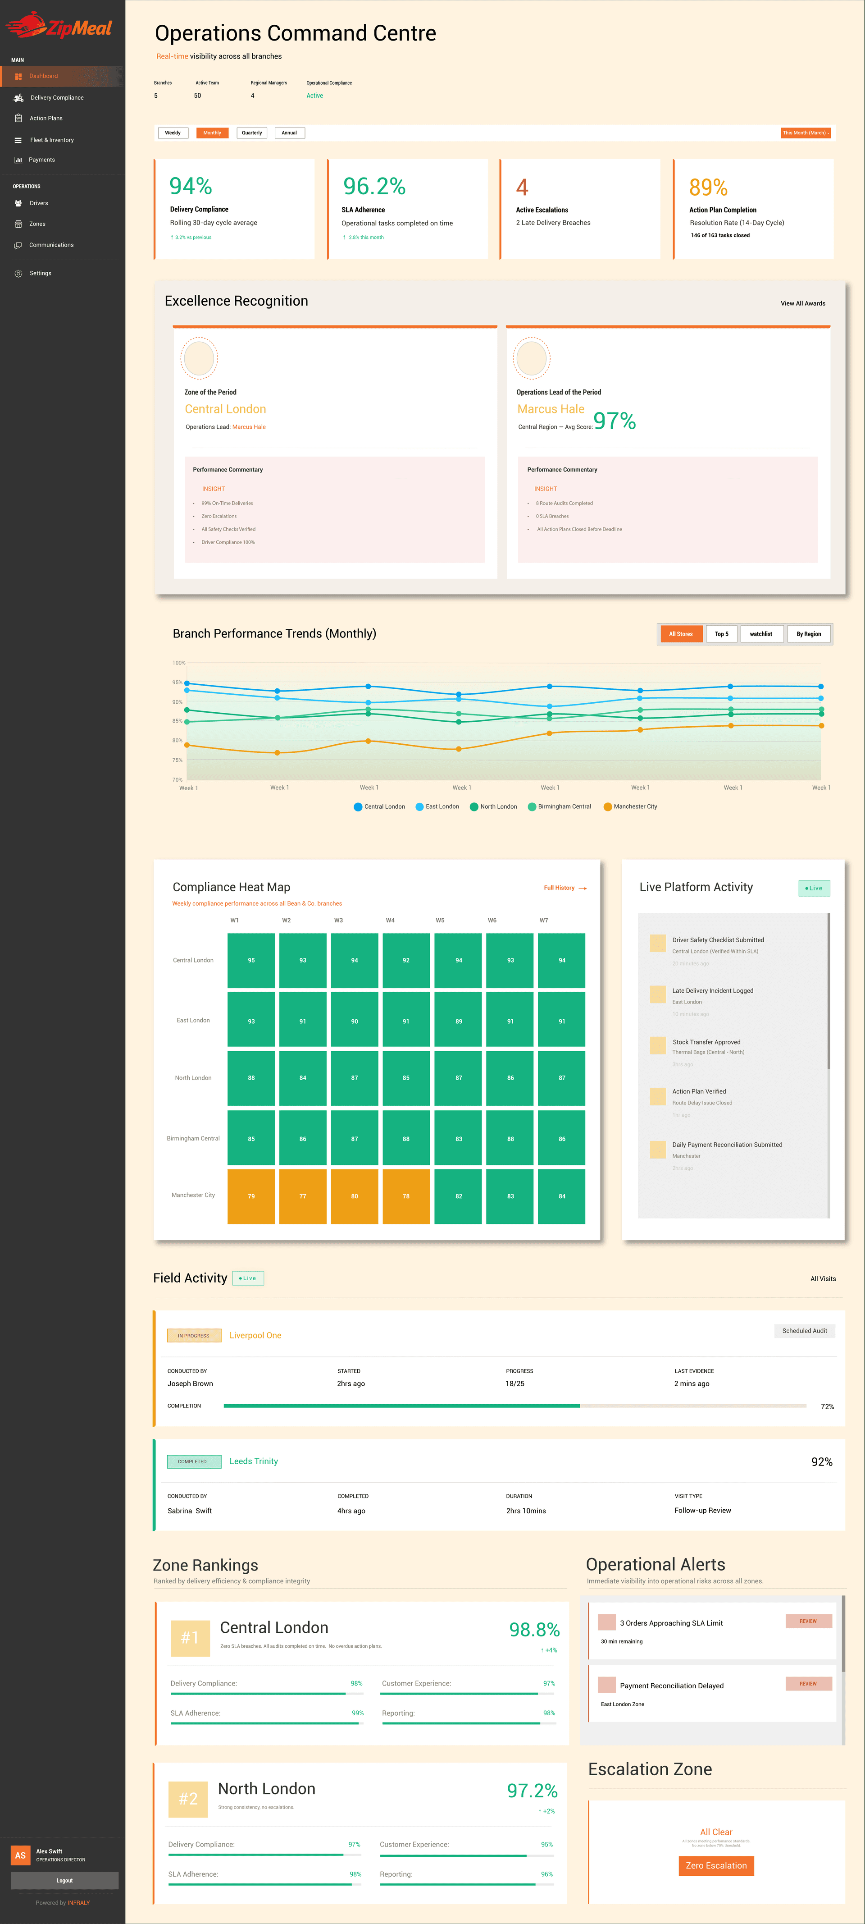Select the Top 5 filter tab
The width and height of the screenshot is (865, 1924).
coord(721,633)
